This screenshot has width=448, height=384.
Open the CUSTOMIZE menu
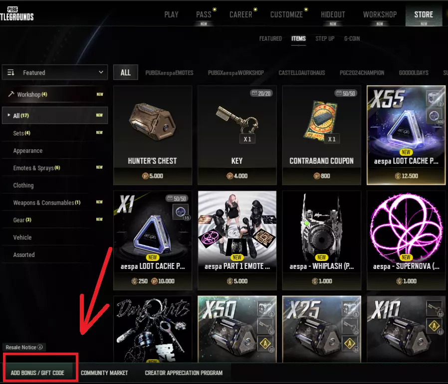(x=286, y=14)
